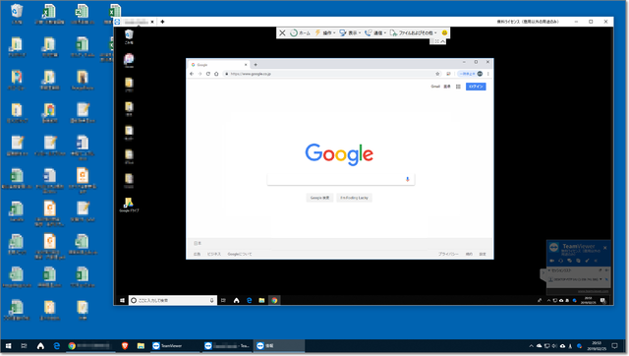The height and width of the screenshot is (356, 629).
Task: Collapse the TeamViewer toolbar with the chevron
Action: tap(443, 41)
